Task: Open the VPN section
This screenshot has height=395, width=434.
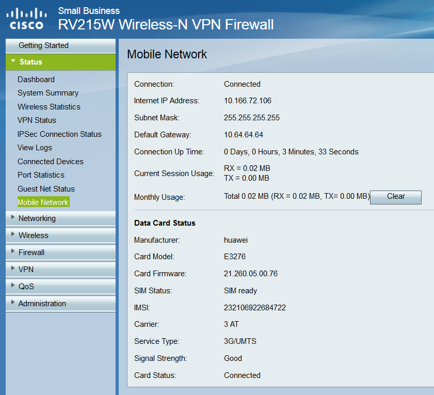Action: click(x=60, y=270)
